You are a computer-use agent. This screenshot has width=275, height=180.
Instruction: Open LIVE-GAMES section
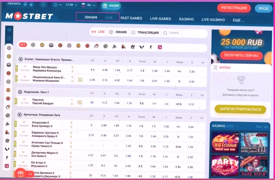[161, 19]
